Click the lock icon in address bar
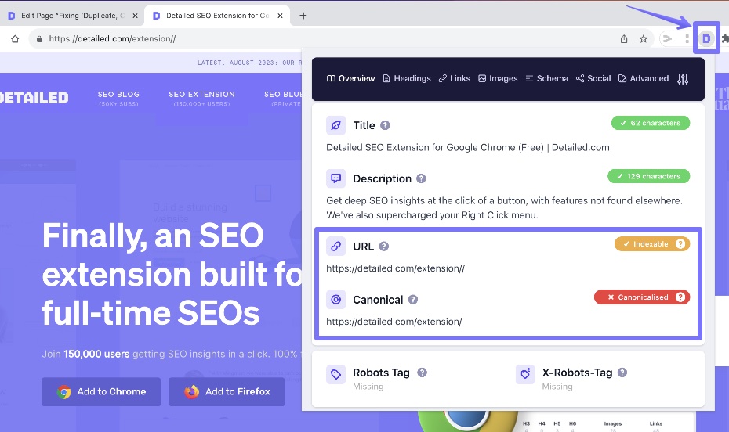The height and width of the screenshot is (432, 729). tap(39, 39)
